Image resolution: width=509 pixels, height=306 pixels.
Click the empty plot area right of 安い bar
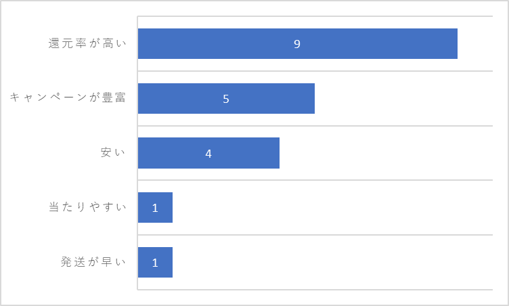pyautogui.click(x=386, y=153)
